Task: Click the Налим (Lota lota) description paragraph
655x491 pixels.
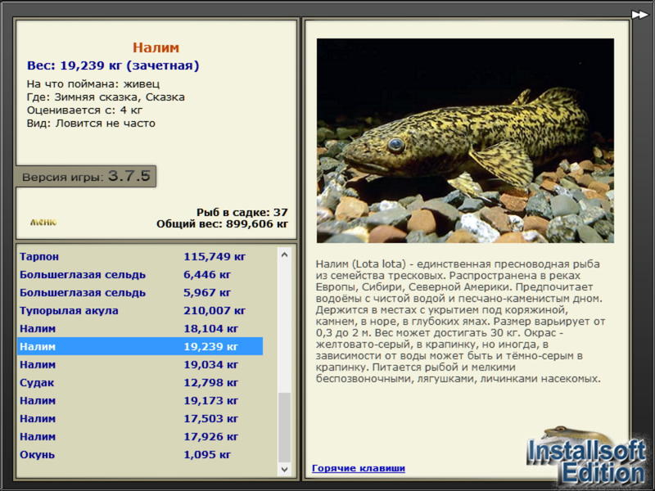Action: coord(460,321)
